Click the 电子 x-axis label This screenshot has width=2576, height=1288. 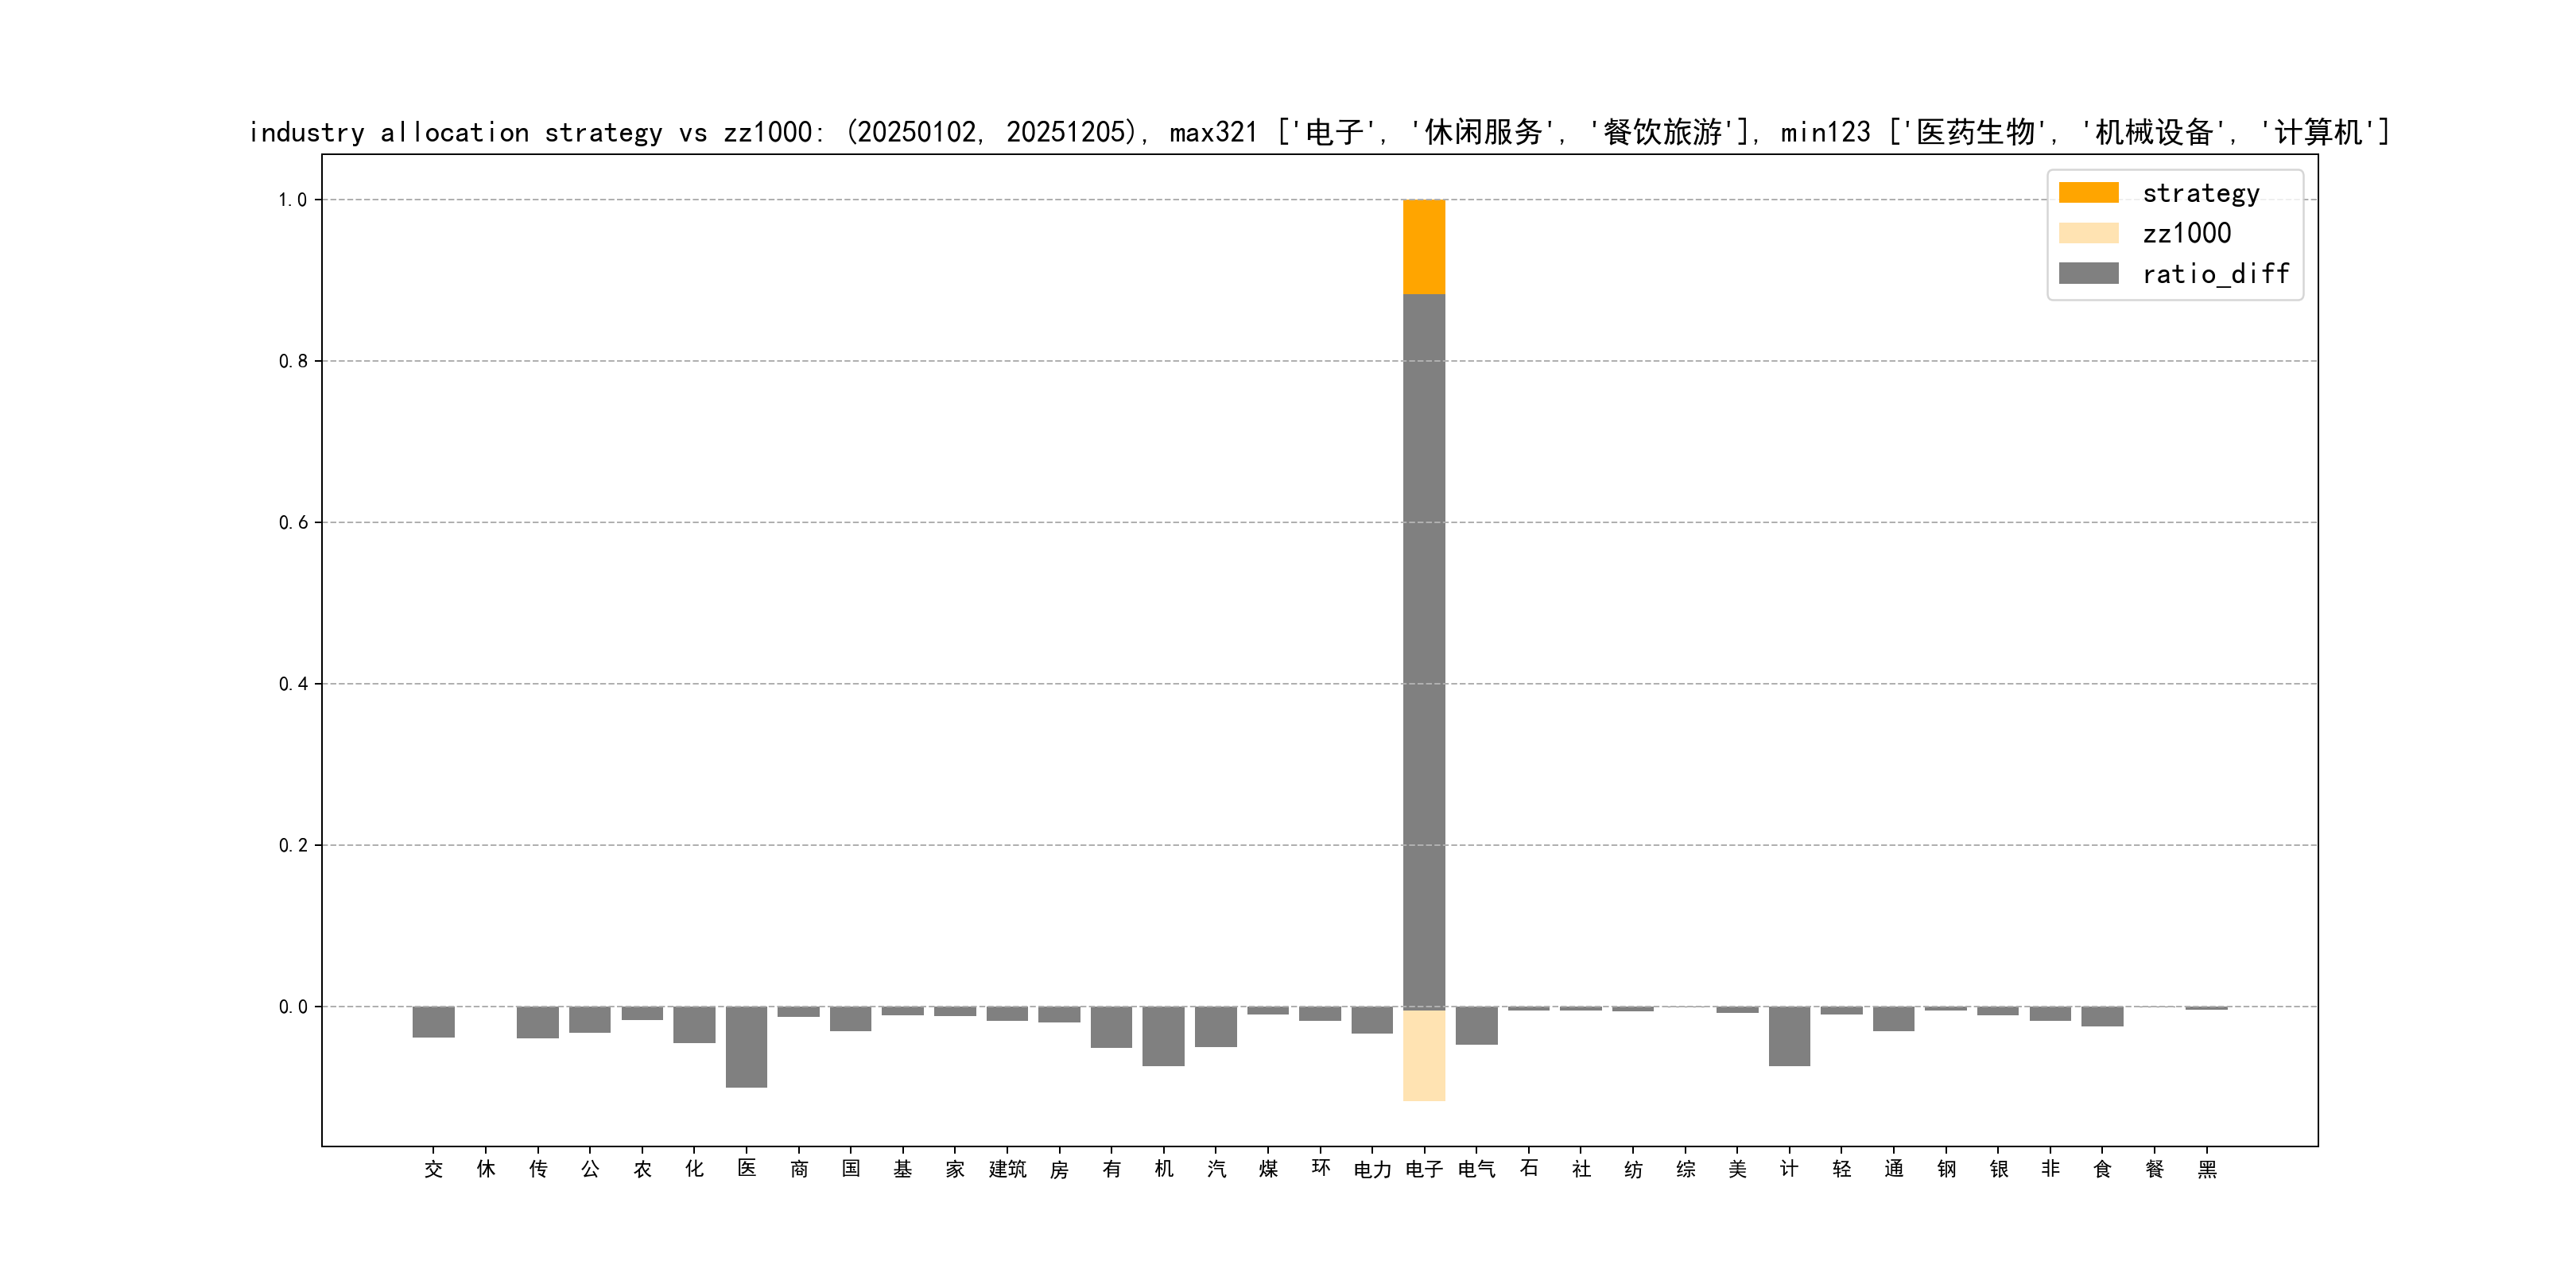pyautogui.click(x=1424, y=1169)
